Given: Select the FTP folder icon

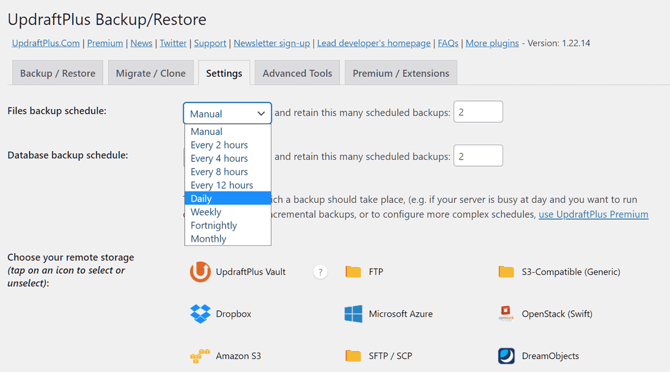Looking at the screenshot, I should tap(353, 272).
